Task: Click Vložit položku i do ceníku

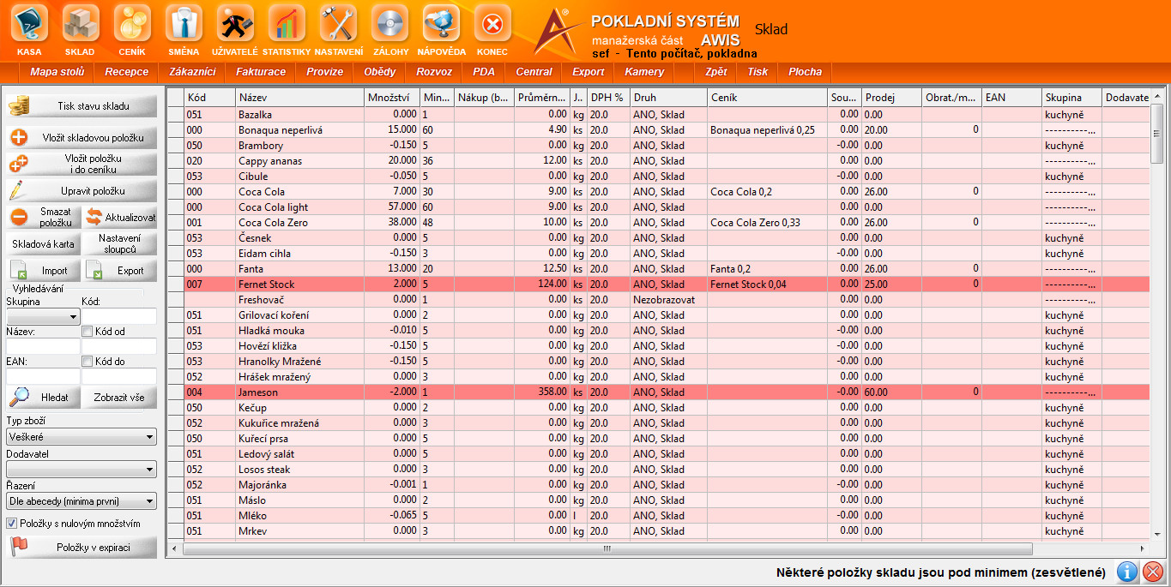Action: tap(81, 164)
